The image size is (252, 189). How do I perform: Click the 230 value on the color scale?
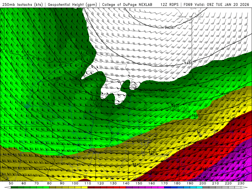241,183
